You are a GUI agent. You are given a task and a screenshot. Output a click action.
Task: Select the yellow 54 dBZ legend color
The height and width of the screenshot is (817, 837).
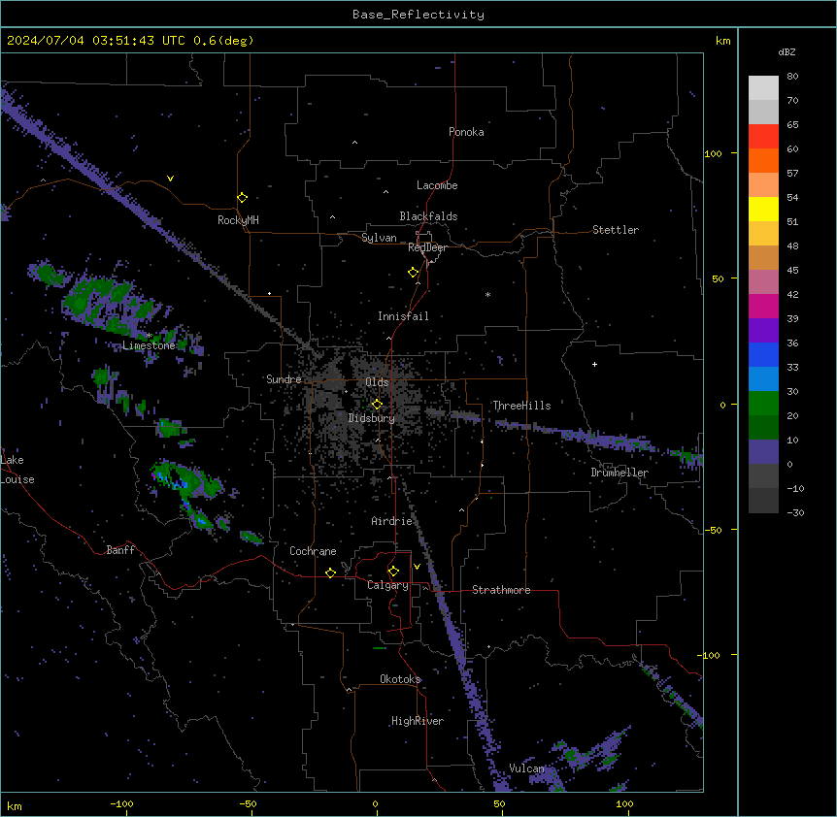[763, 209]
